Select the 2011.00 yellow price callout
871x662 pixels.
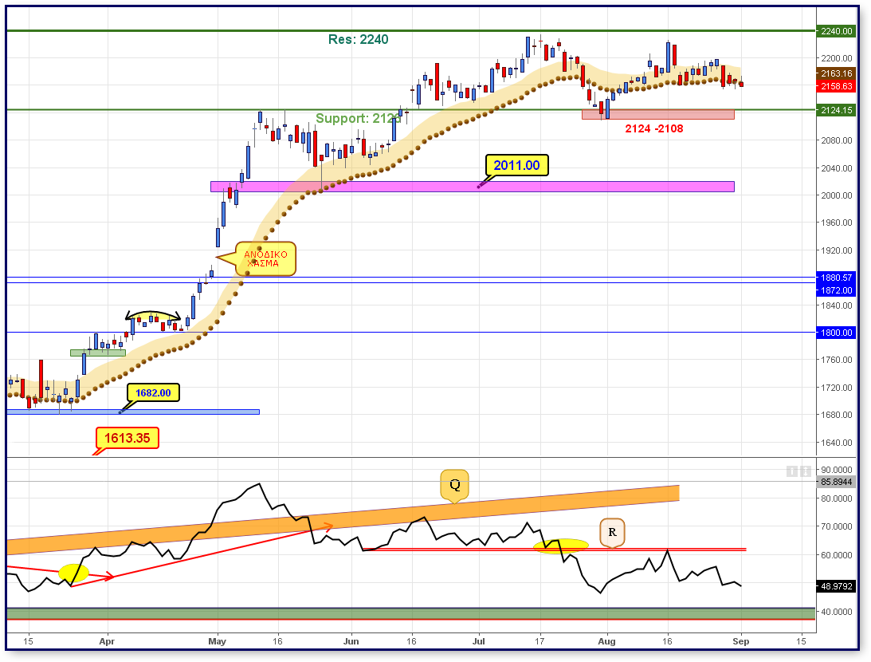pyautogui.click(x=516, y=165)
